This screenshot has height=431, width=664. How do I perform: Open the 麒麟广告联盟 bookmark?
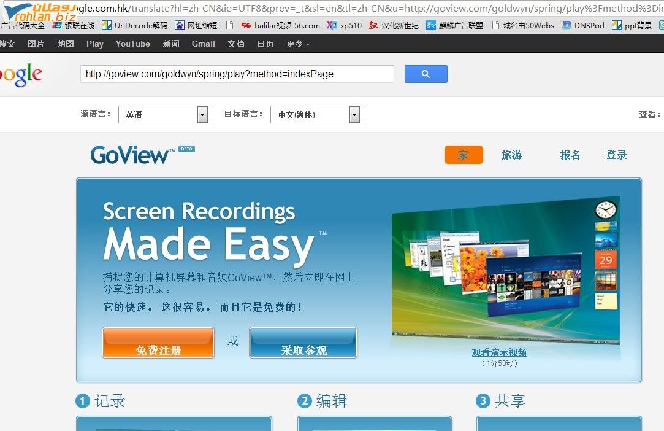454,25
